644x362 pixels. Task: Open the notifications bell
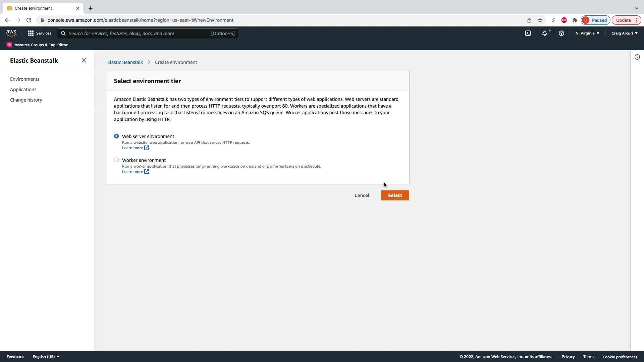545,33
